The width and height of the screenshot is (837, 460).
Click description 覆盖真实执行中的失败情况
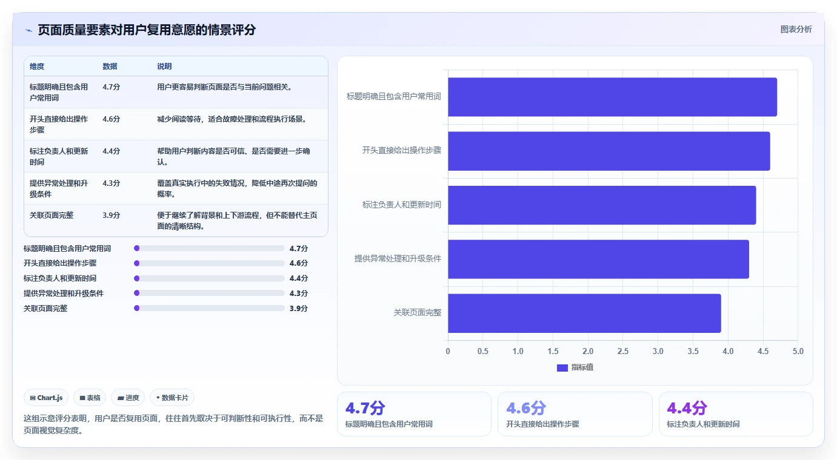point(237,188)
